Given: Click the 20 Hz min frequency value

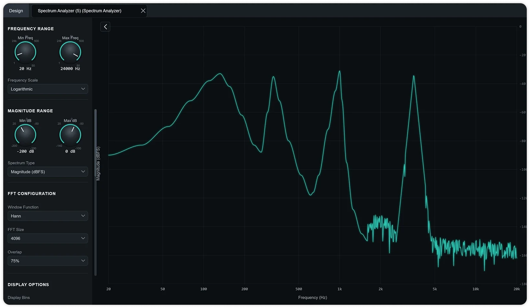Looking at the screenshot, I should coord(25,69).
